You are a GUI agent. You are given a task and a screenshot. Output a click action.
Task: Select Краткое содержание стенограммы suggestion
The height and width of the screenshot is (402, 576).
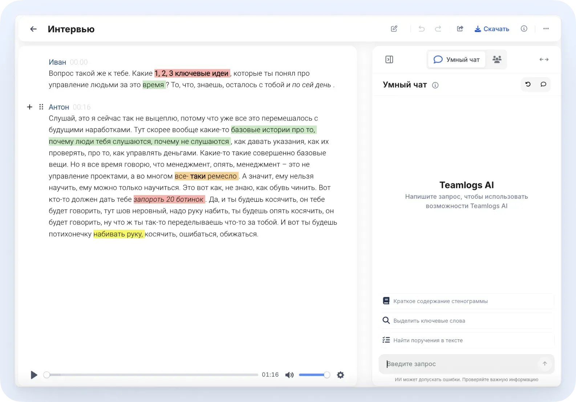[x=467, y=301]
